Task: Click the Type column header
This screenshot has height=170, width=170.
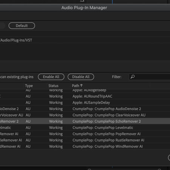Action: [x=29, y=86]
